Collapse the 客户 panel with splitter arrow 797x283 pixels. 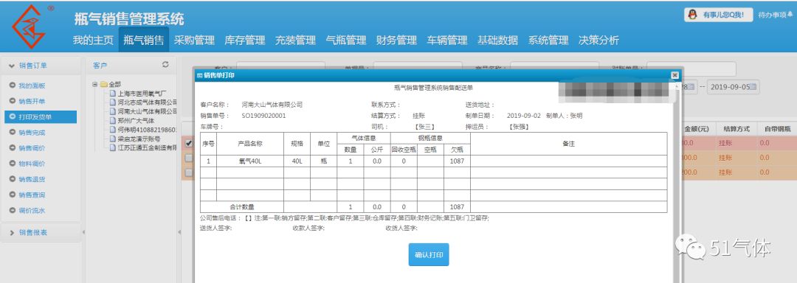[179, 233]
